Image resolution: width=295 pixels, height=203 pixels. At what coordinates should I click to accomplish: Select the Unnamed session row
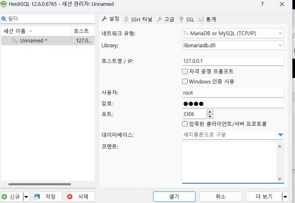click(x=48, y=40)
